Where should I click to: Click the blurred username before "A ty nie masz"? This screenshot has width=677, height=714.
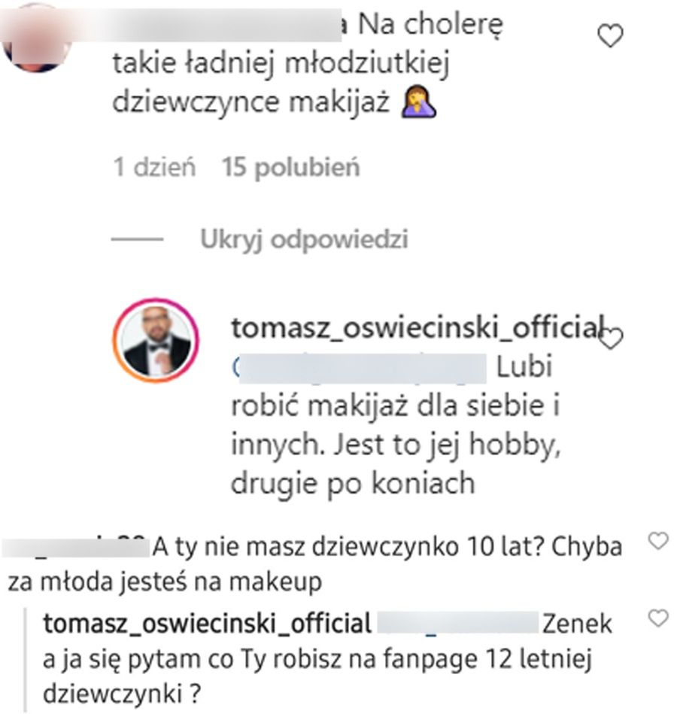point(74,546)
